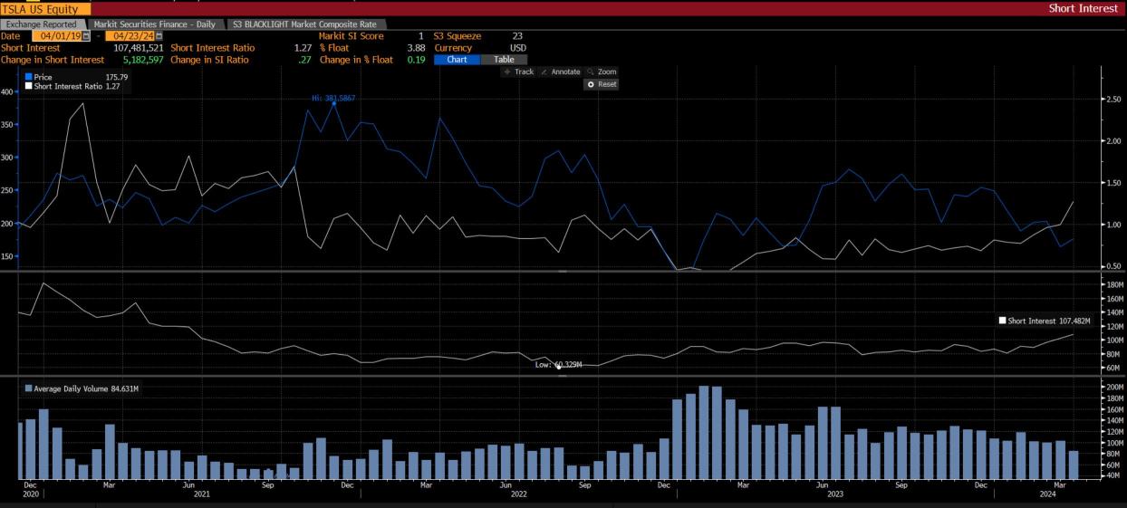Click the S3 Squeeze value 23
This screenshot has height=508, width=1127.
pyautogui.click(x=517, y=36)
